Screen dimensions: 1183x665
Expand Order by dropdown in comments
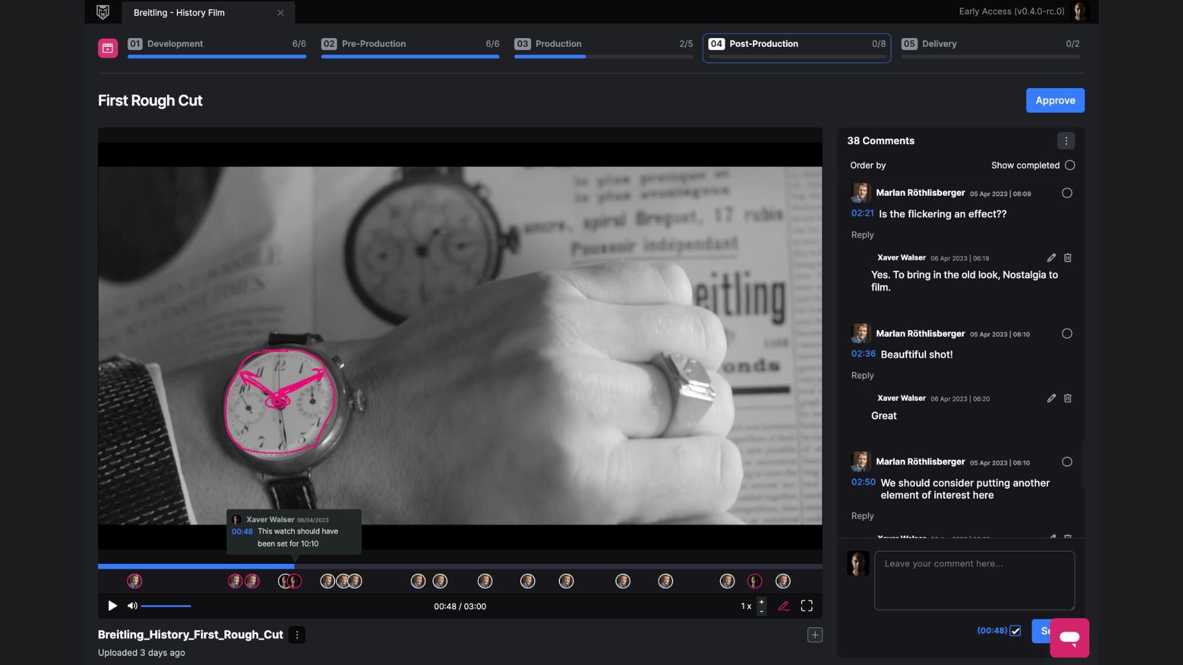click(868, 165)
